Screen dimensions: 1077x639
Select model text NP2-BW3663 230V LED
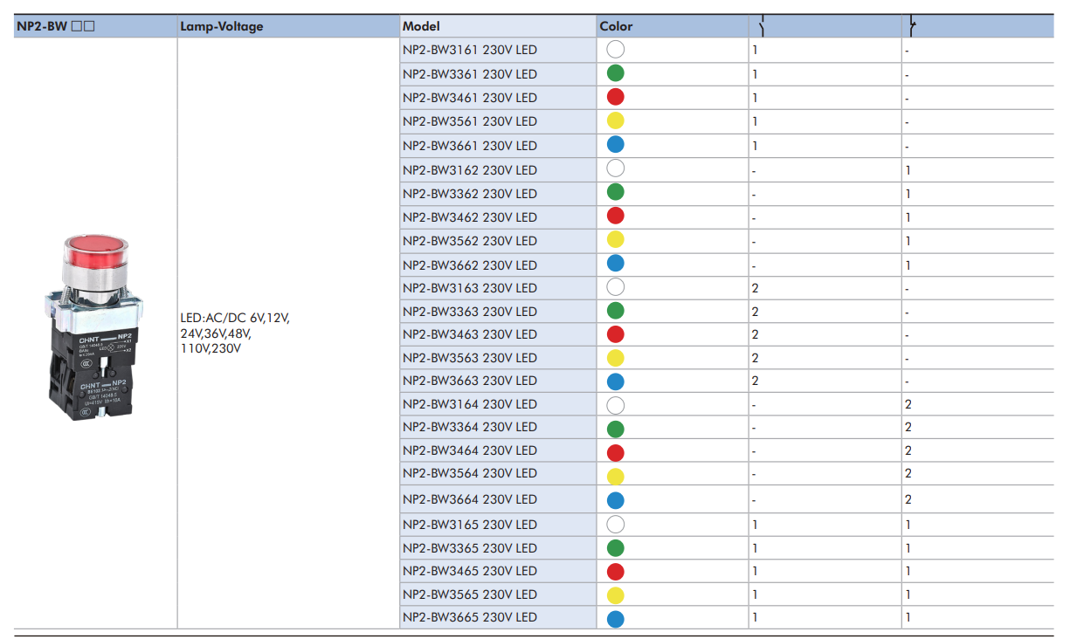pos(470,381)
